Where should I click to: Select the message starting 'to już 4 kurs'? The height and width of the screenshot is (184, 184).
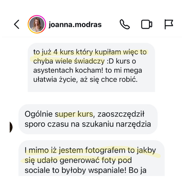click(x=91, y=67)
